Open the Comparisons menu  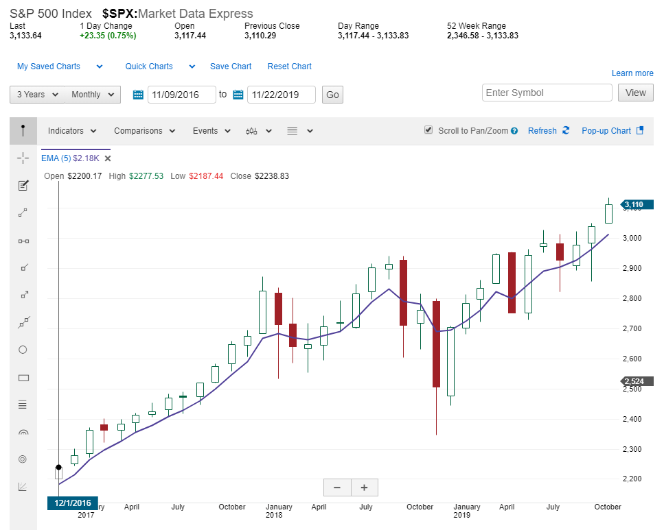144,131
